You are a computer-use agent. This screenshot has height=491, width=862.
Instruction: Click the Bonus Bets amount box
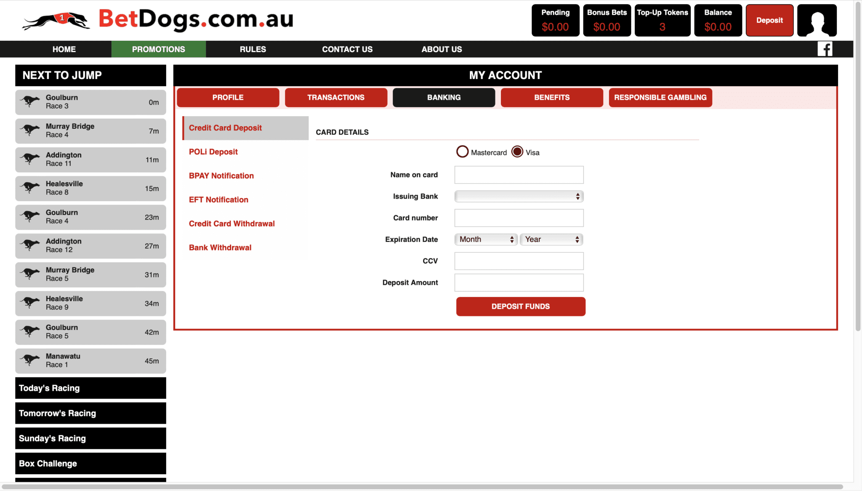(607, 21)
